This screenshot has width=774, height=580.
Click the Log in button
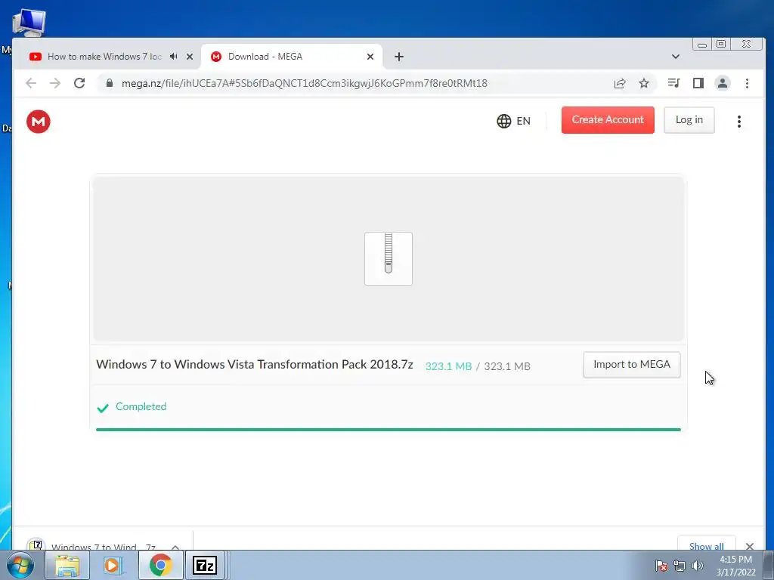coord(689,120)
